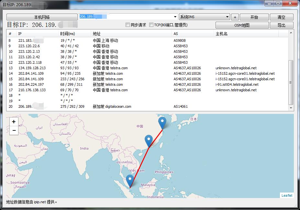Image resolution: width=300 pixels, height=210 pixels.
Task: Select hop 9 row 223.120.22.6
Action: coord(147,46)
